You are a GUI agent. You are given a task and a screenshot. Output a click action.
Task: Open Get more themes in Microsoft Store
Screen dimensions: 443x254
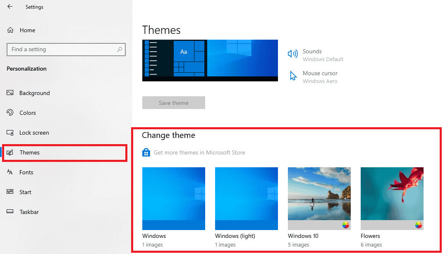pyautogui.click(x=199, y=152)
